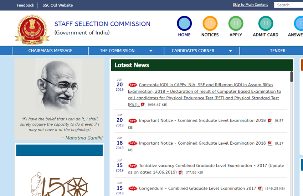Open PDF icon beside June 18 Important Notice

(x=270, y=143)
